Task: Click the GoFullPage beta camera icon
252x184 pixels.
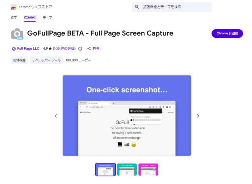Action: click(x=17, y=34)
